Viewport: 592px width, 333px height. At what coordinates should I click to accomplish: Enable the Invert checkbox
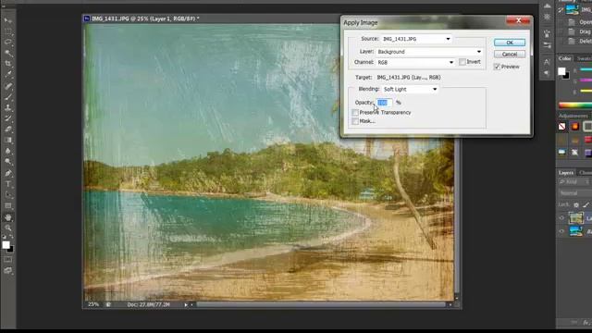[x=462, y=62]
